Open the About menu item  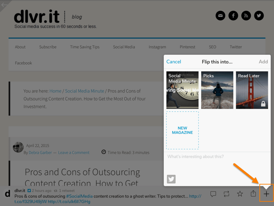point(20,47)
